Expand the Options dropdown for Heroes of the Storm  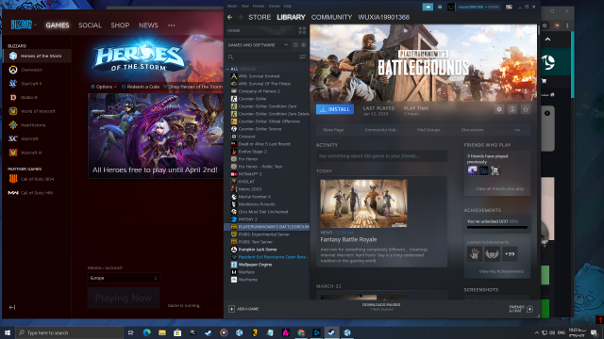(104, 87)
